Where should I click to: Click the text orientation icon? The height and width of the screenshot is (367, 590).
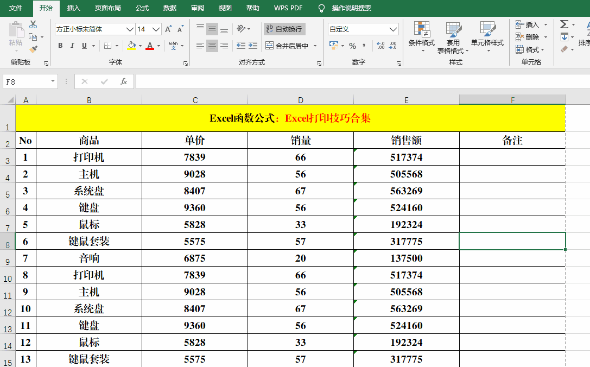[x=241, y=29]
